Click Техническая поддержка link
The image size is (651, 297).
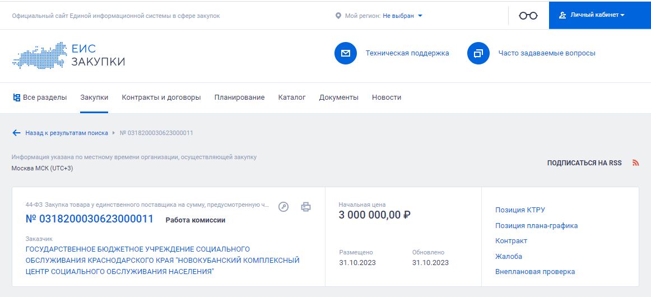(x=407, y=53)
